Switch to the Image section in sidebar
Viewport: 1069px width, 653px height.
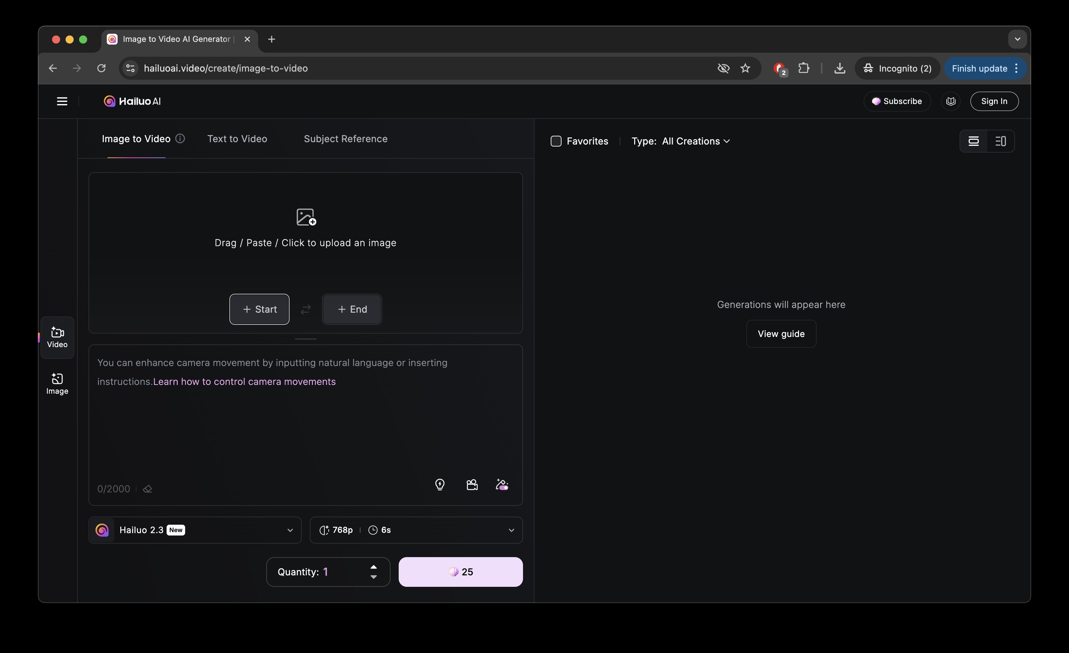pyautogui.click(x=57, y=383)
